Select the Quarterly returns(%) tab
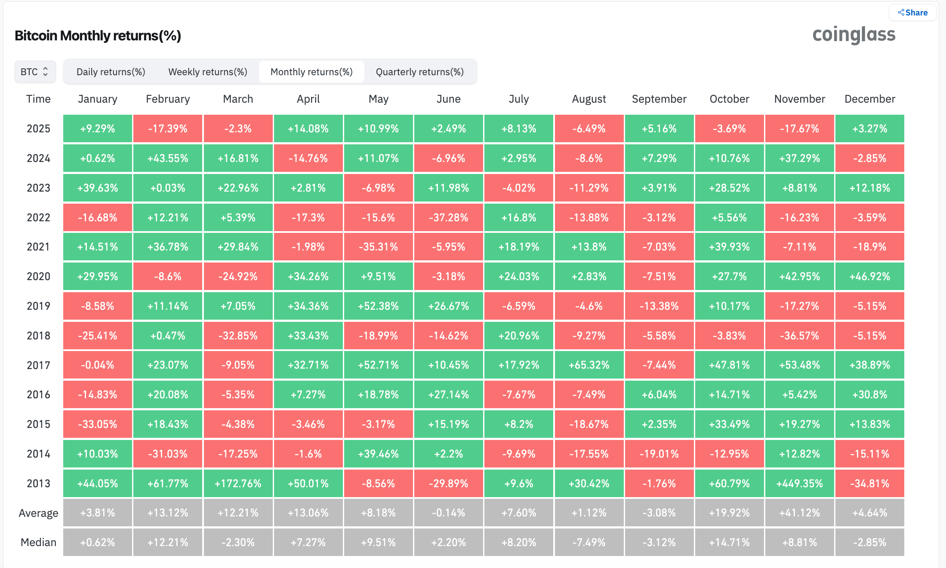This screenshot has height=568, width=946. pyautogui.click(x=419, y=71)
